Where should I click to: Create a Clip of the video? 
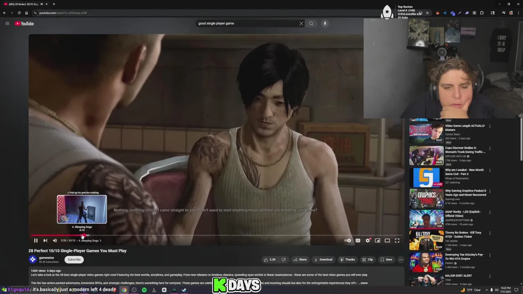(x=367, y=259)
